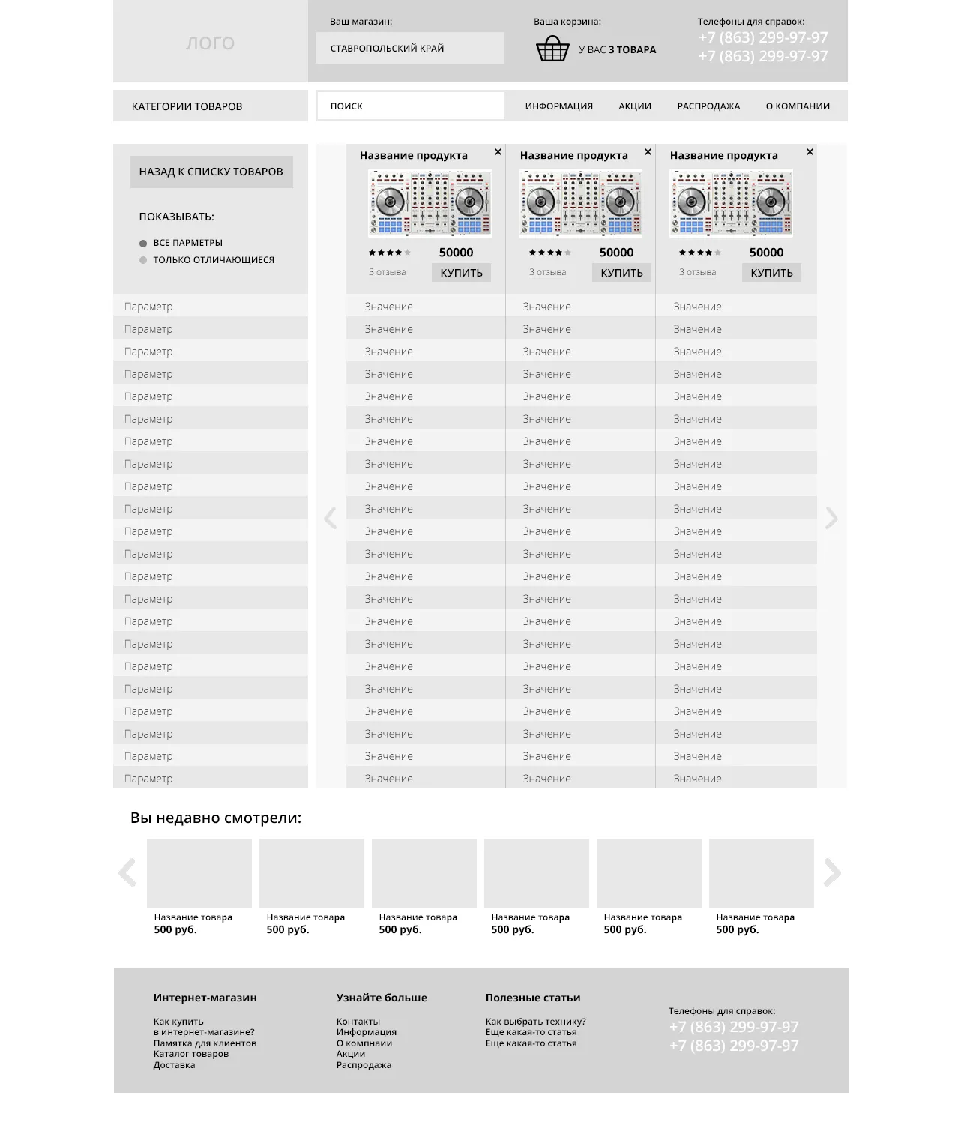
Task: Open footer link О компнаии
Action: pyautogui.click(x=364, y=1043)
